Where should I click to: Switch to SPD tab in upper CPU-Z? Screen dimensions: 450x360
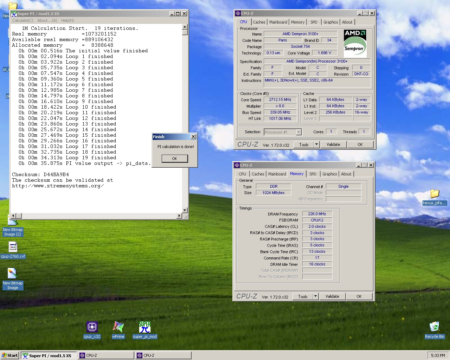pos(314,22)
